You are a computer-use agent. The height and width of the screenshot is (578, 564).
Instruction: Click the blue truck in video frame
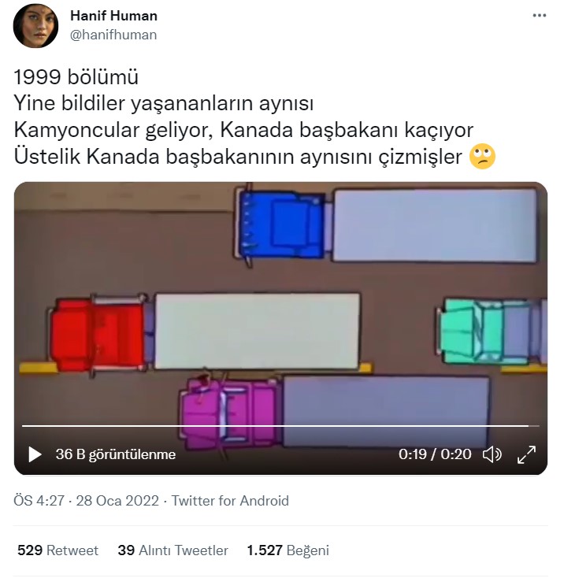click(282, 224)
